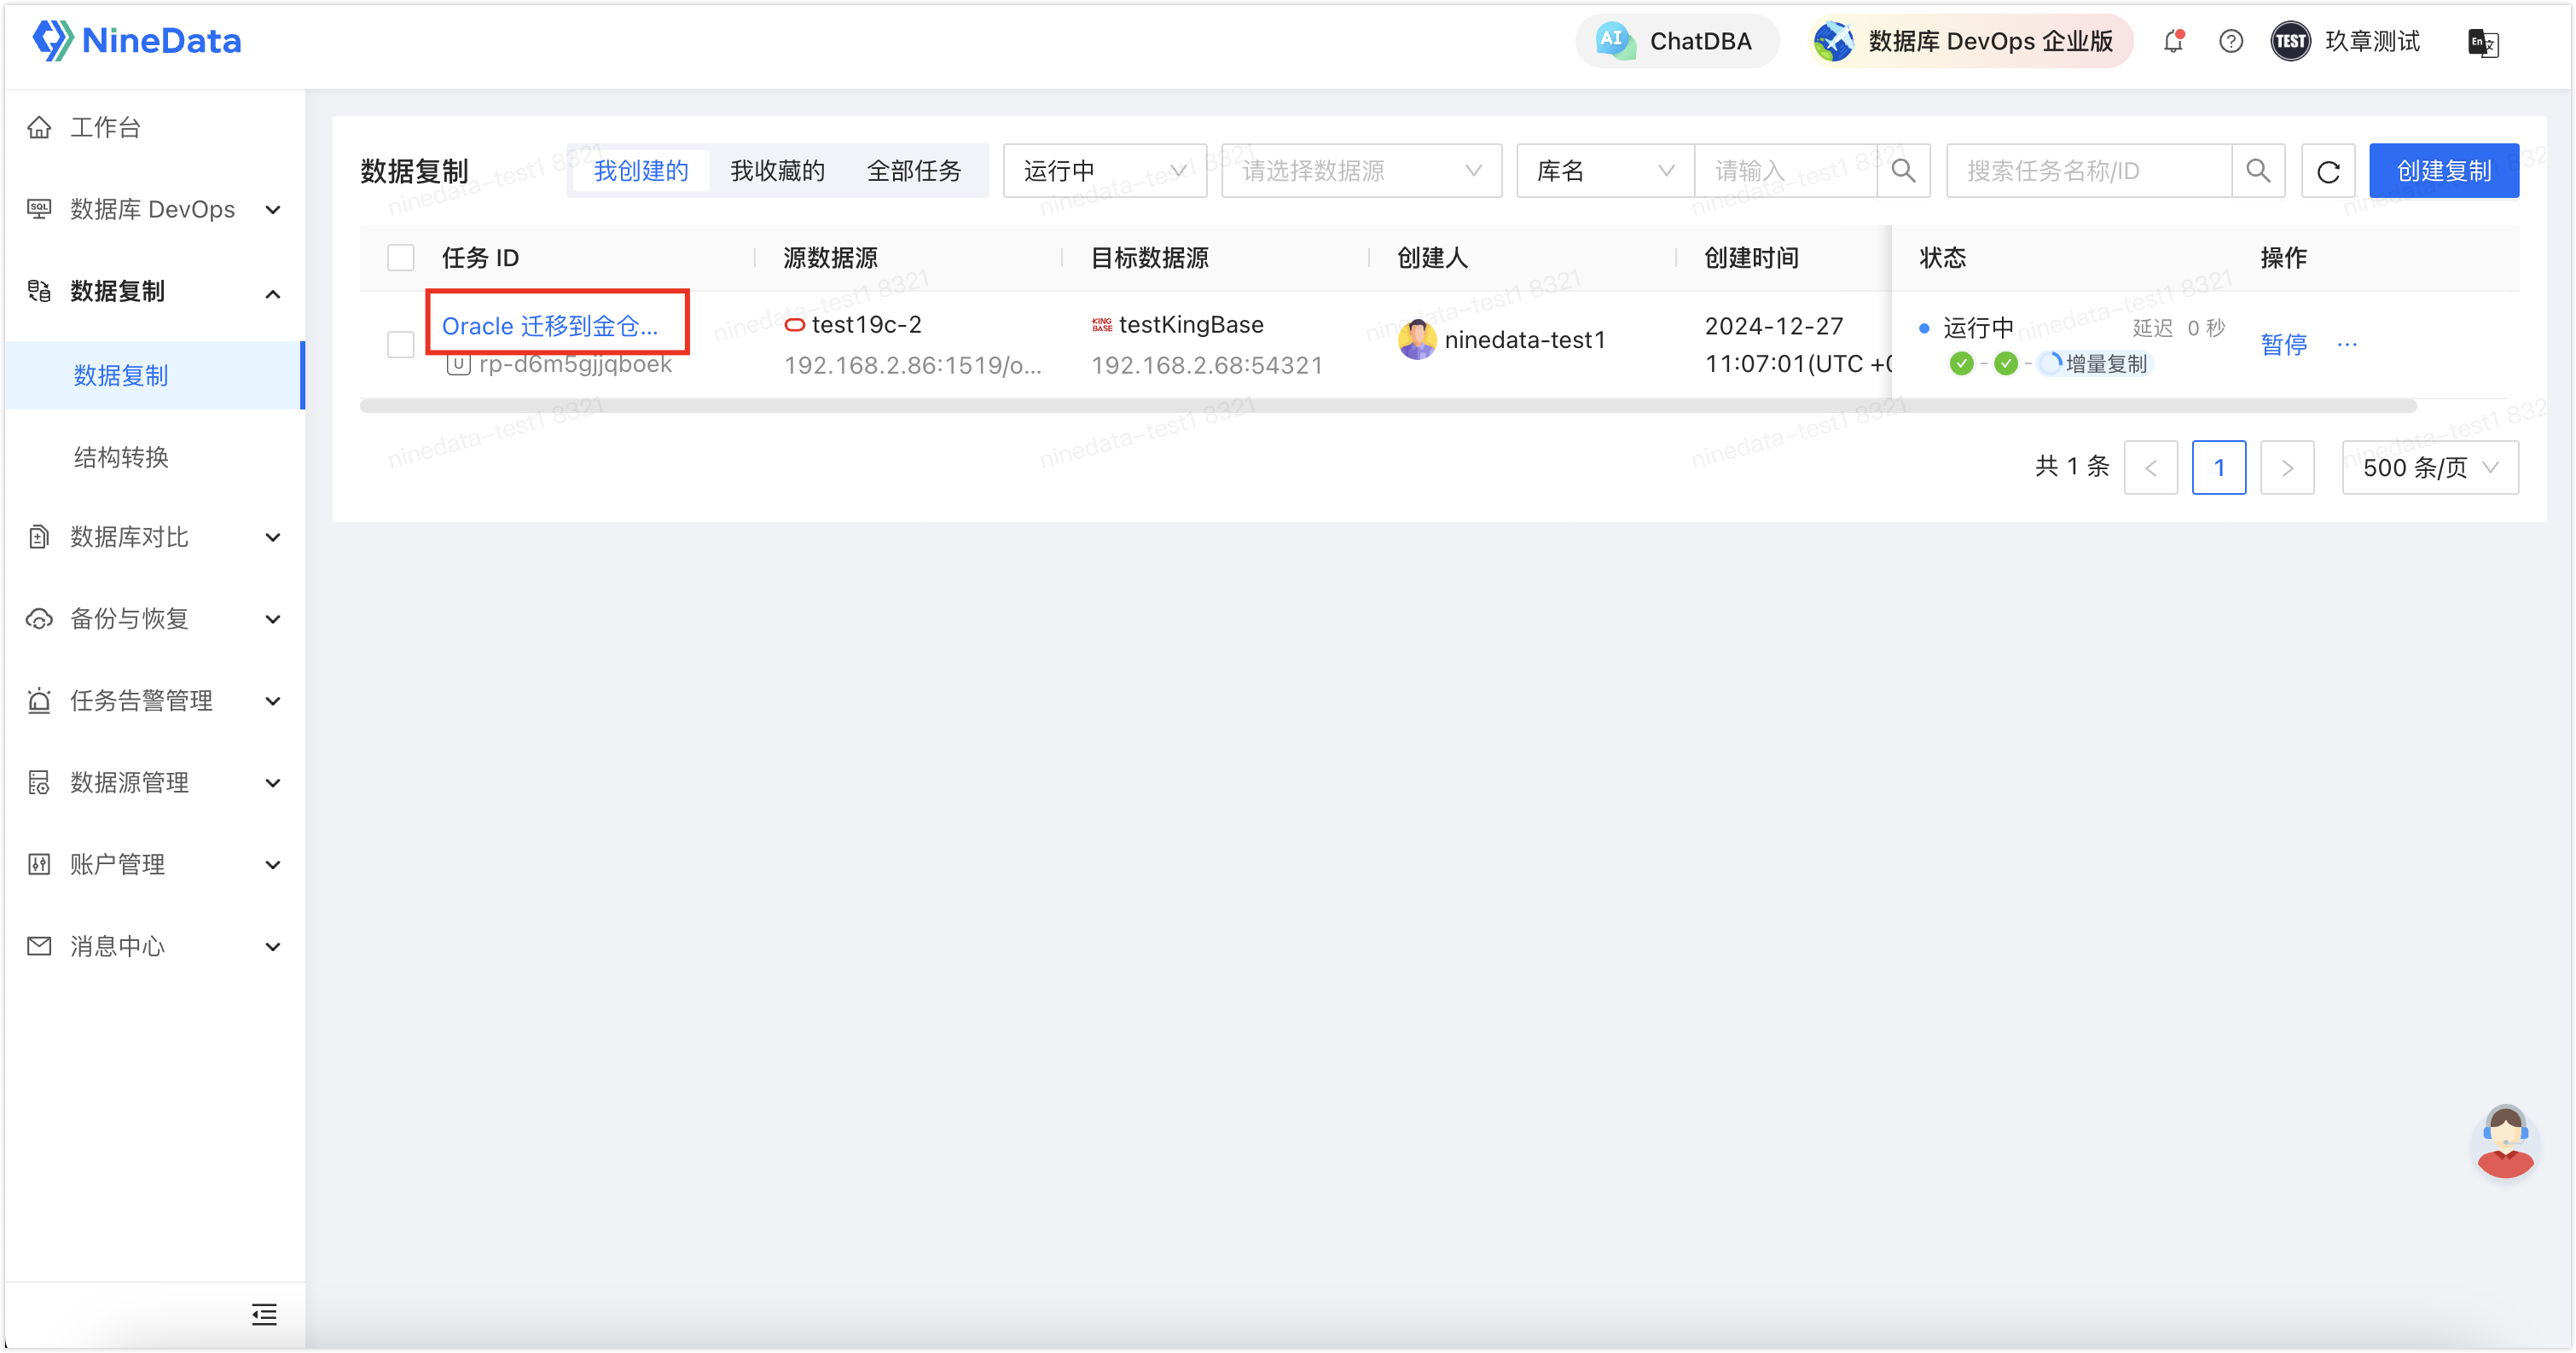Screen dimensions: 2576x1353
Task: Expand 数据库对比 sidebar menu
Action: click(155, 537)
